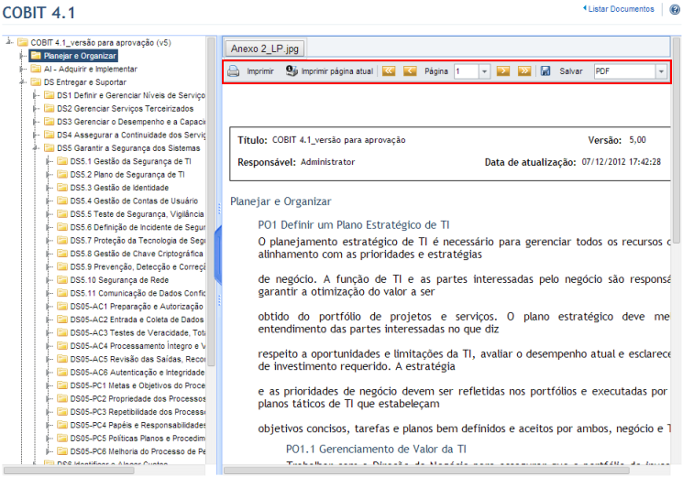Screen dimensions: 683x477
Task: Click folder icon of DS5.8 Gestão de Chave Criptográfica
Action: [62, 253]
